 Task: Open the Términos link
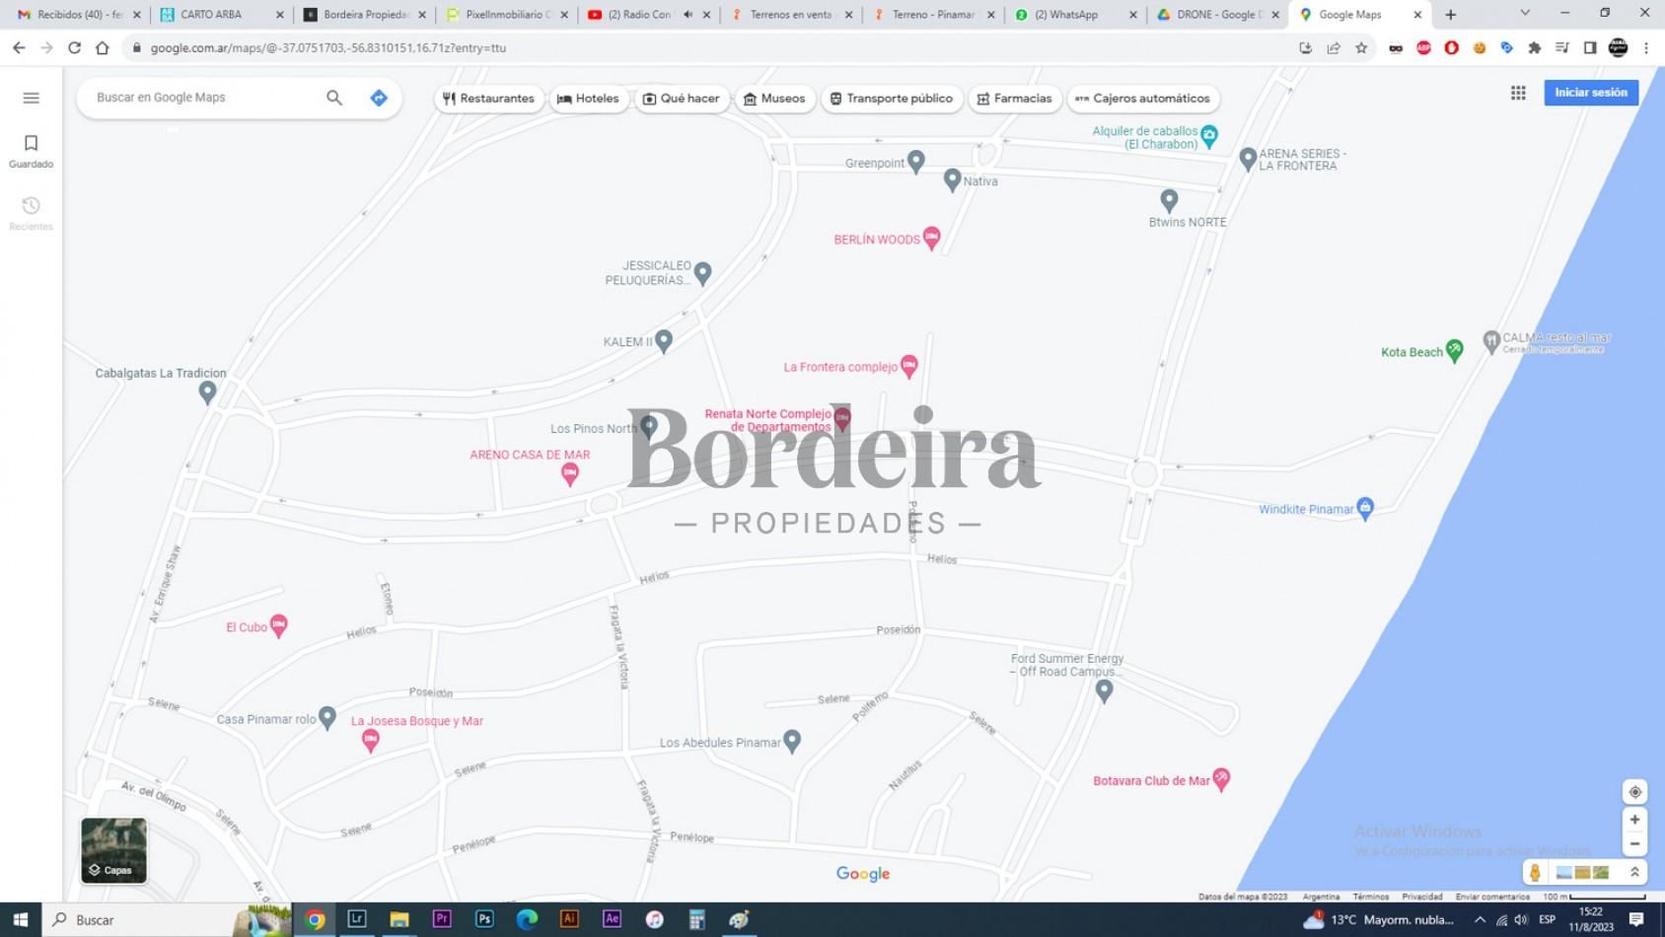point(1370,897)
